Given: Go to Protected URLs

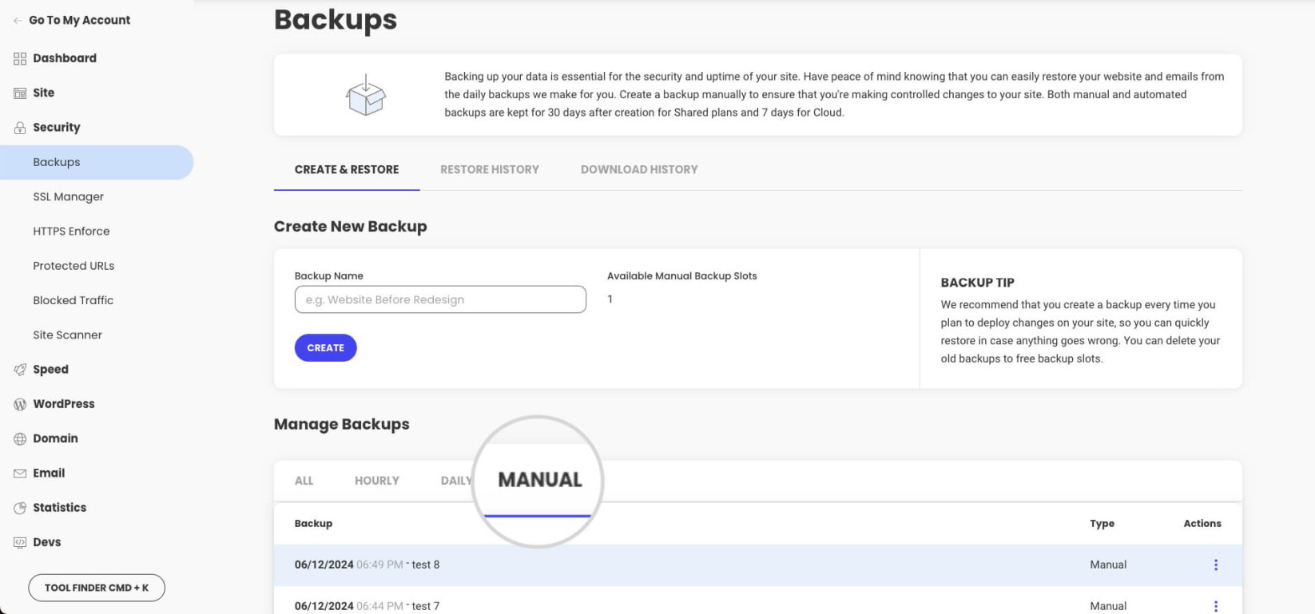Looking at the screenshot, I should (73, 266).
